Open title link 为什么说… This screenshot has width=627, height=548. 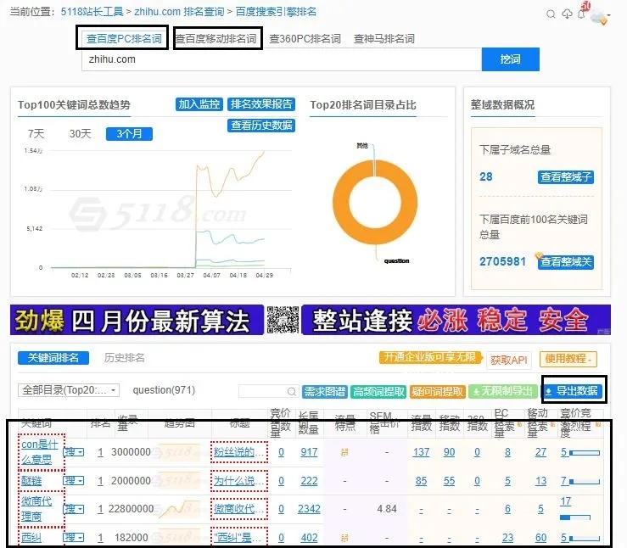238,480
